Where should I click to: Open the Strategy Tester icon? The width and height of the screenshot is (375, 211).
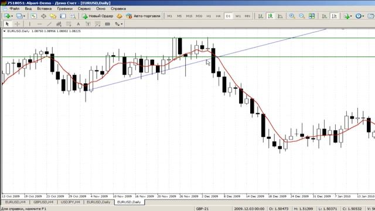point(73,16)
